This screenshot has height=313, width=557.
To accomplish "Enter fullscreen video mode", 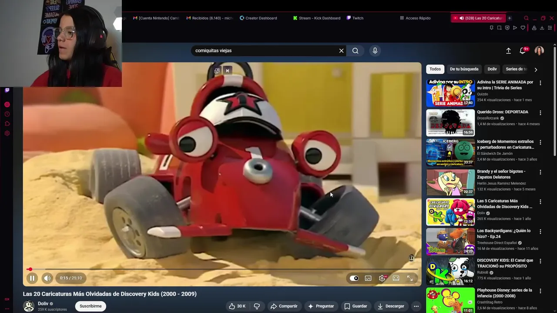I will coord(410,278).
